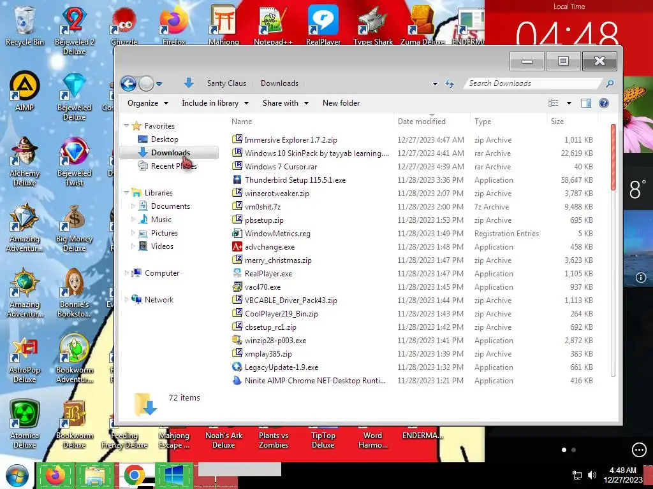This screenshot has height=489, width=653.
Task: Open the recent locations dropdown arrow
Action: click(159, 84)
